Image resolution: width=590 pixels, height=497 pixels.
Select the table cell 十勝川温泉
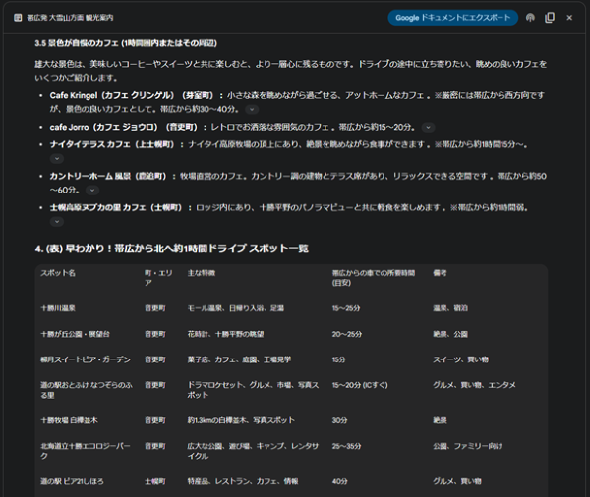coord(58,308)
